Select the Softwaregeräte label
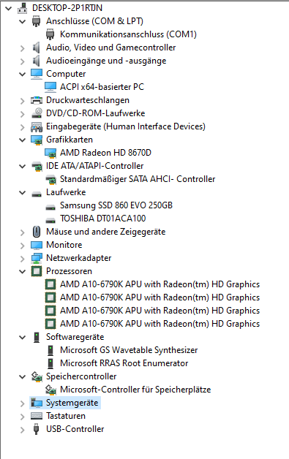 tap(75, 337)
